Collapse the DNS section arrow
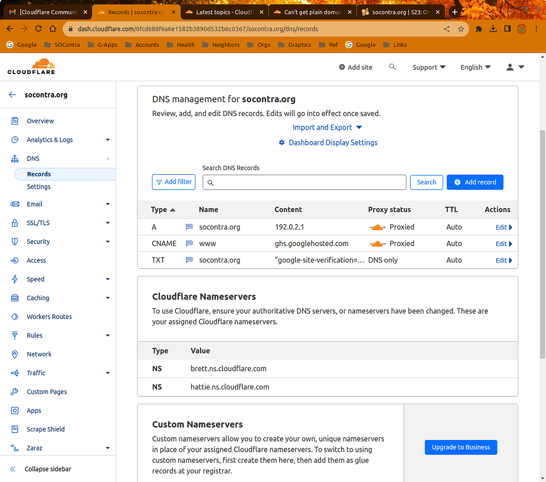 tap(108, 159)
